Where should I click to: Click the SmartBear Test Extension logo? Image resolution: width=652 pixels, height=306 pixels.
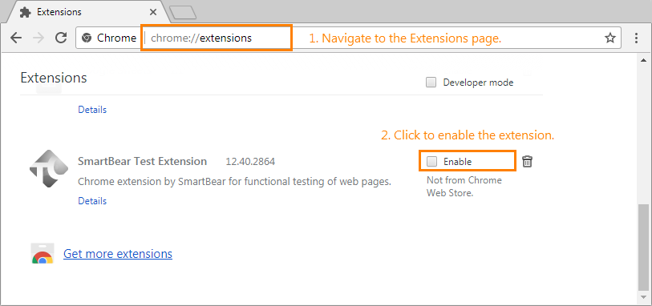tap(49, 168)
